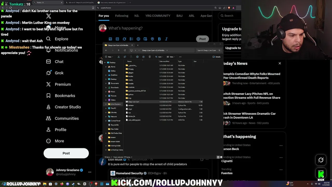The image size is (332, 187).
Task: Open Explore in X sidebar
Action: pyautogui.click(x=57, y=39)
